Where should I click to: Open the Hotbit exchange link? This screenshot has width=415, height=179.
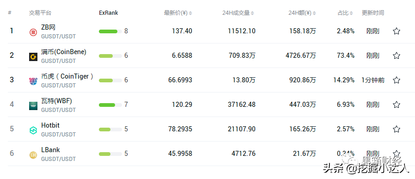pos(50,125)
